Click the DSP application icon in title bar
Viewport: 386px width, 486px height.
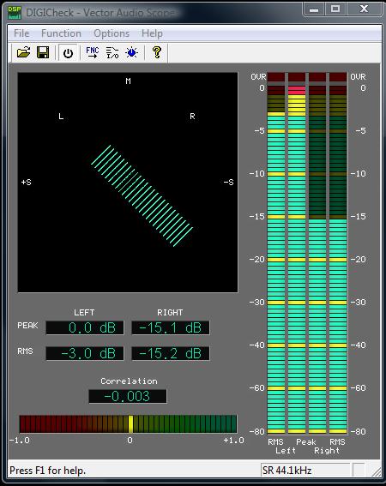(x=15, y=12)
